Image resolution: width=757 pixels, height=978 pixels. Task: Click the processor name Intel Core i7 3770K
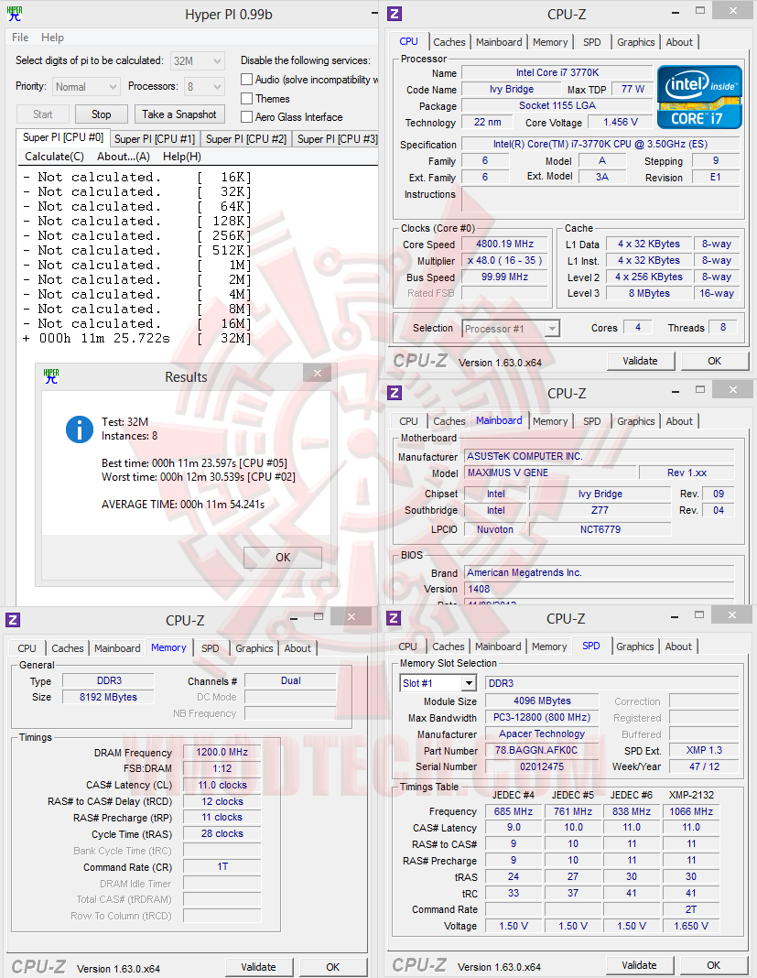pos(557,72)
